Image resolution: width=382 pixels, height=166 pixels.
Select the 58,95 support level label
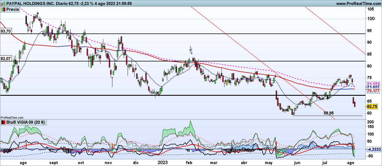coord(329,113)
